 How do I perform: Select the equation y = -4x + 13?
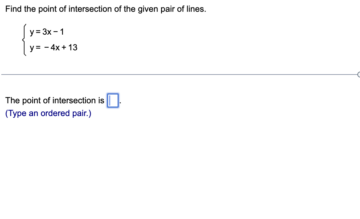pos(54,47)
